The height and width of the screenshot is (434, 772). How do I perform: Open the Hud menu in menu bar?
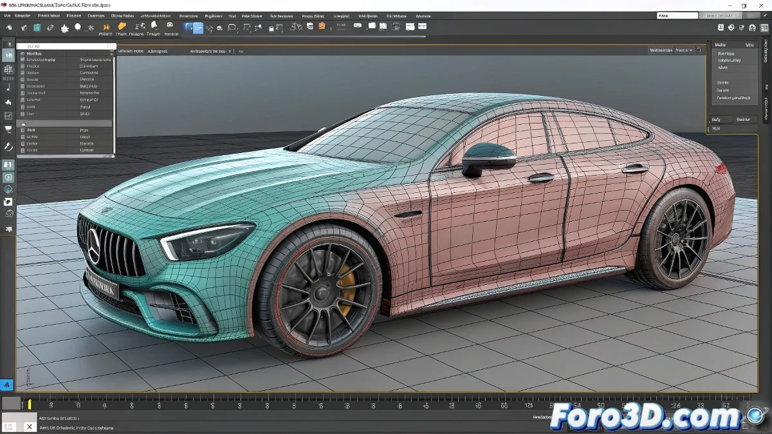232,15
